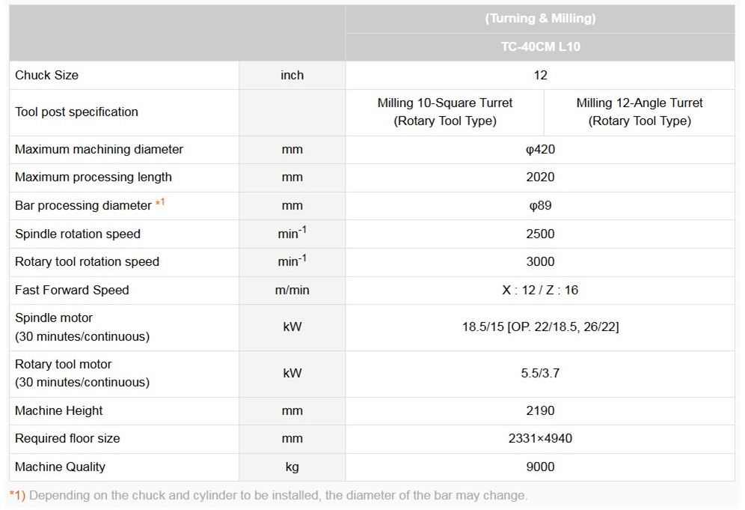Click the Turning & Milling header cell
The width and height of the screenshot is (745, 510).
coord(540,19)
